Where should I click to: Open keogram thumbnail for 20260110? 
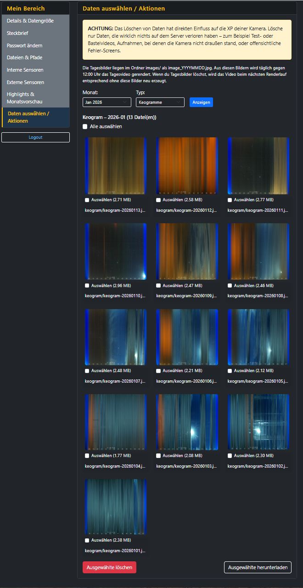point(116,251)
